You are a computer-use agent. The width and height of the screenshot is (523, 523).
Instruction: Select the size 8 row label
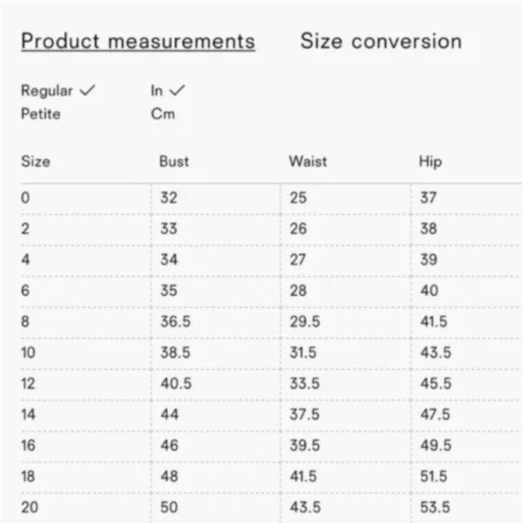tap(25, 321)
